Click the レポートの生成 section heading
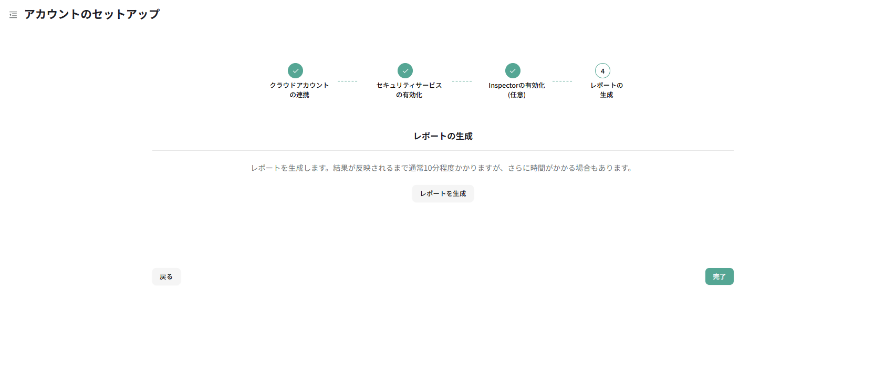The image size is (885, 382). [x=443, y=136]
